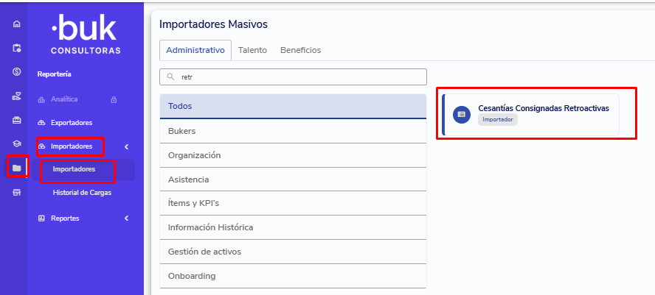The image size is (655, 295).
Task: Open the clipboard icon in the left rail
Action: 16,48
